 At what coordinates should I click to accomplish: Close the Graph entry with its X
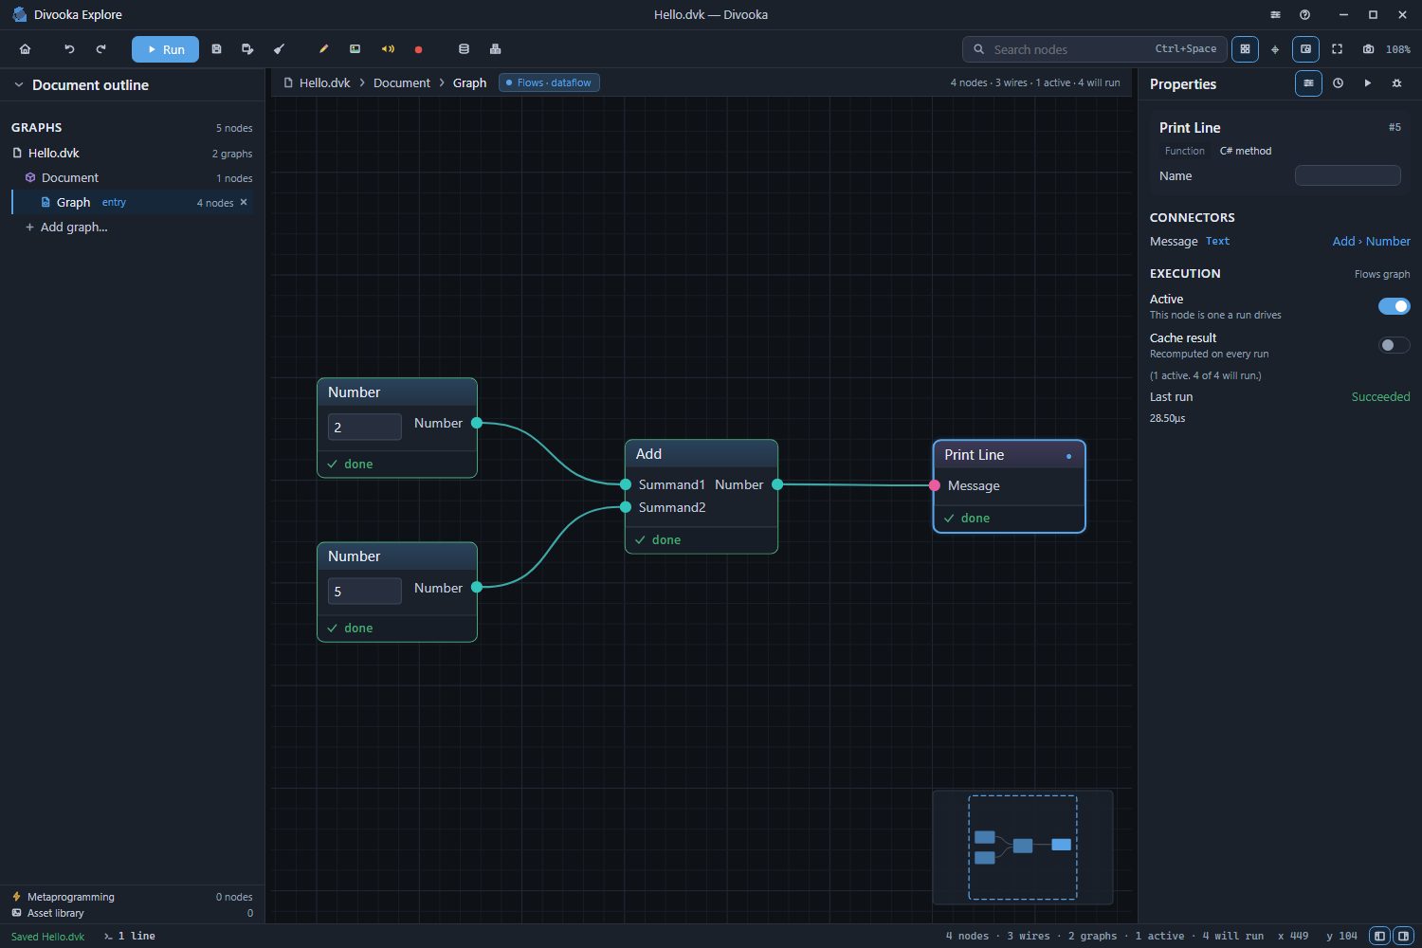tap(244, 202)
